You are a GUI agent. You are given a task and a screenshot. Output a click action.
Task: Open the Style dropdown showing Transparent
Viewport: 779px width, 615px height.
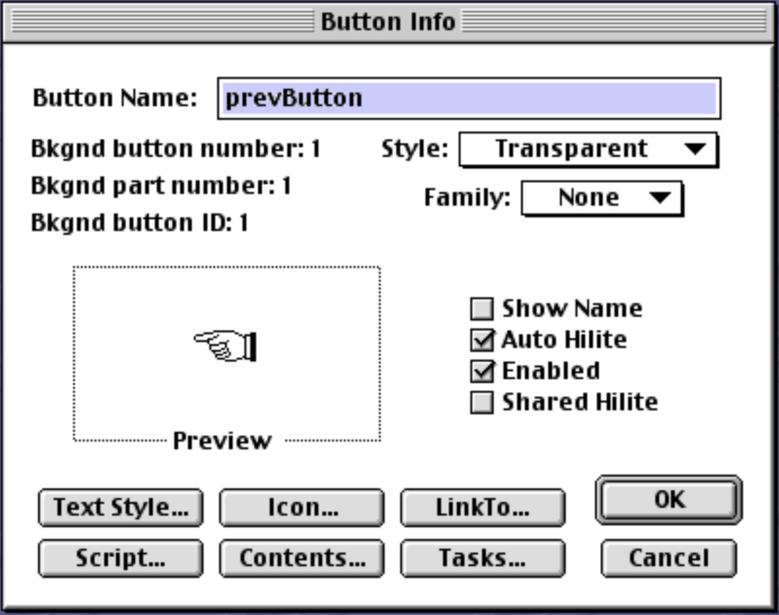[x=584, y=149]
